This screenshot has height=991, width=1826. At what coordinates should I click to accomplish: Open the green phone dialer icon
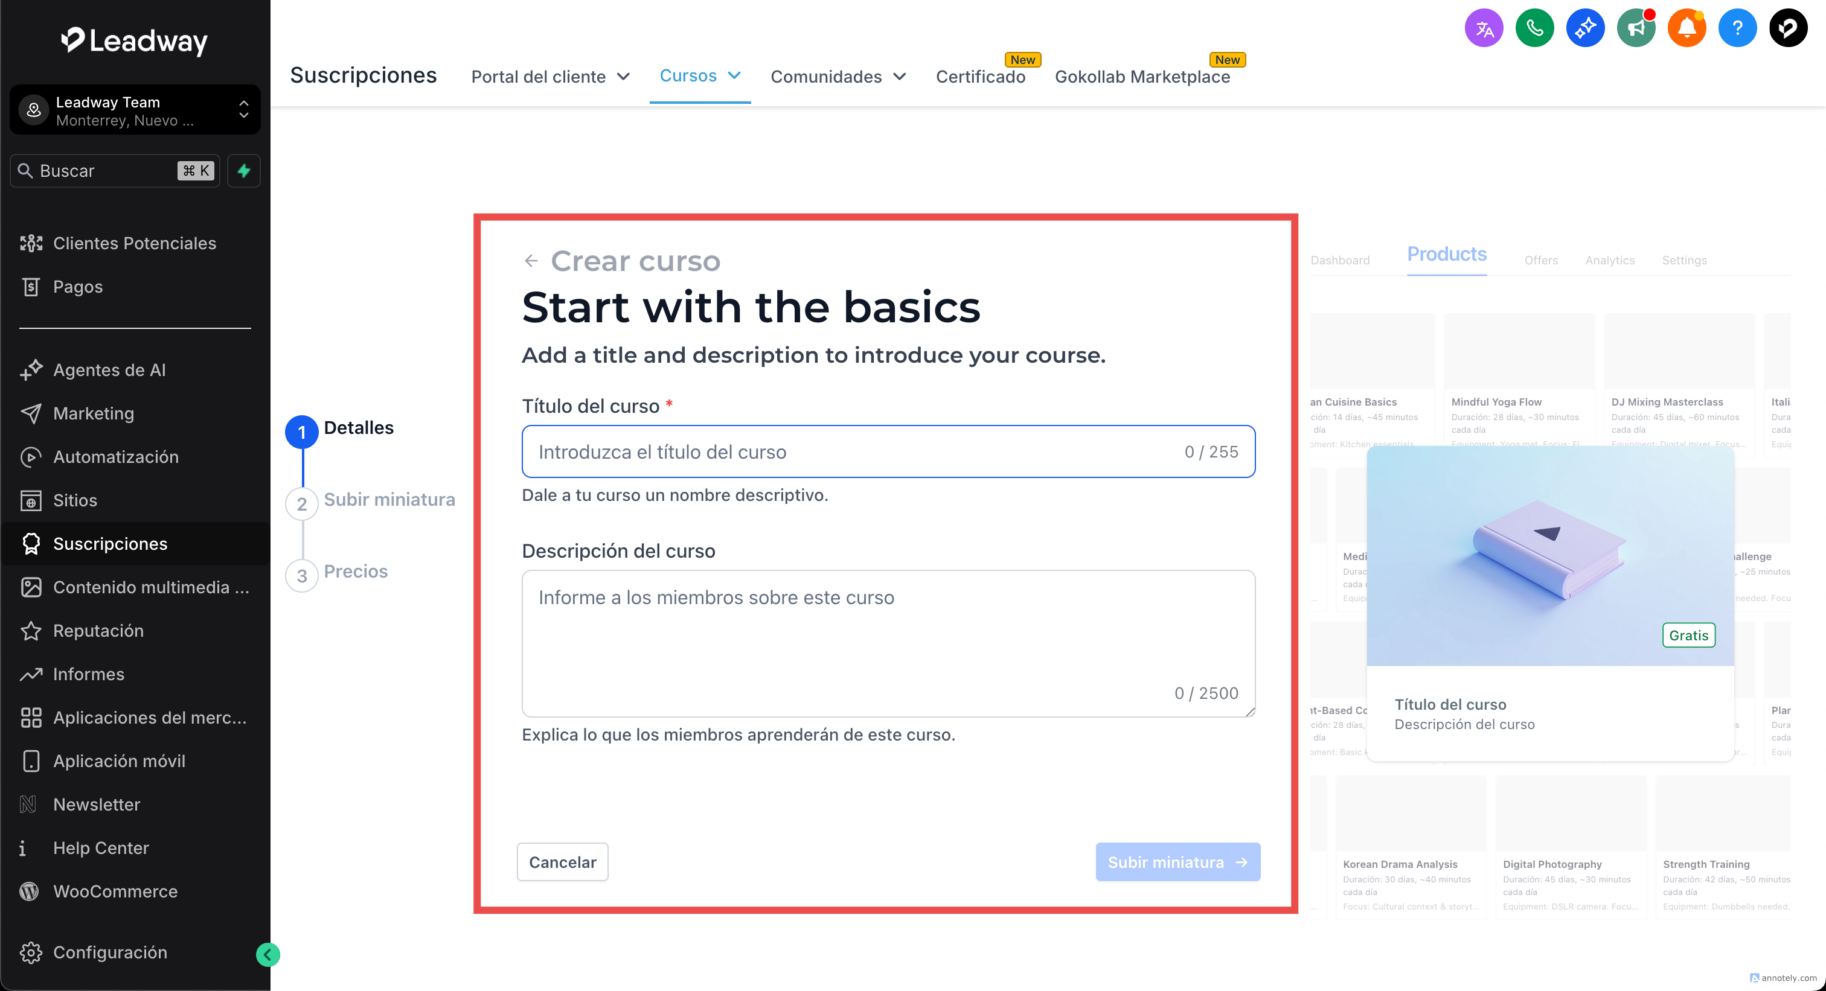[1534, 28]
